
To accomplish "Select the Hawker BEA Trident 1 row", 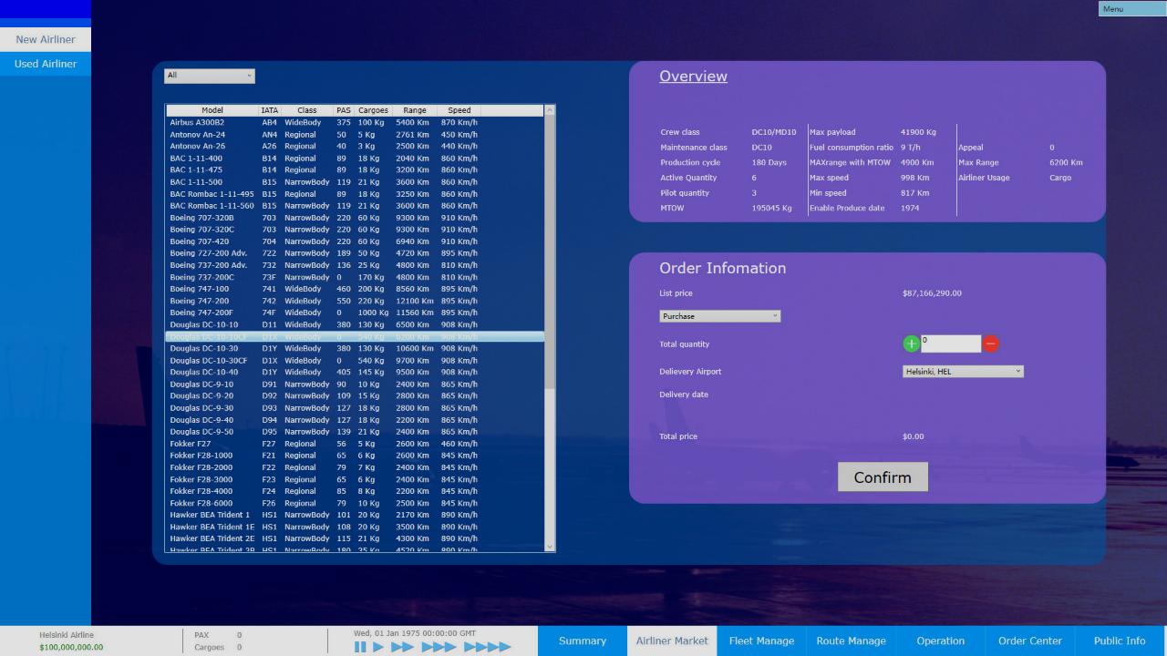I will [x=355, y=515].
